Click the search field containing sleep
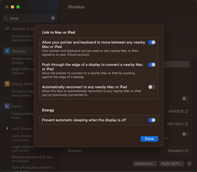 [29, 18]
